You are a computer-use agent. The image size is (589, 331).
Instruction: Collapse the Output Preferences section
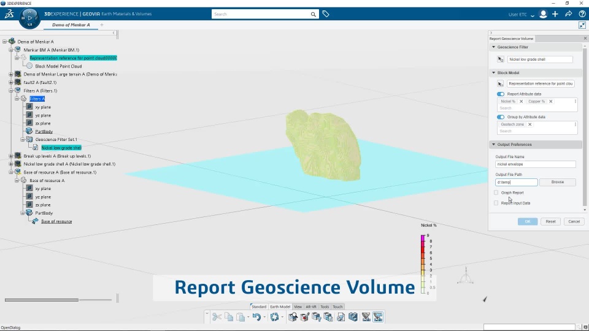pyautogui.click(x=493, y=144)
